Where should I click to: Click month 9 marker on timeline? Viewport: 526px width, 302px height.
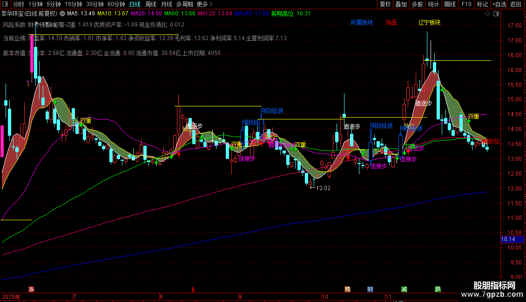tap(240, 297)
